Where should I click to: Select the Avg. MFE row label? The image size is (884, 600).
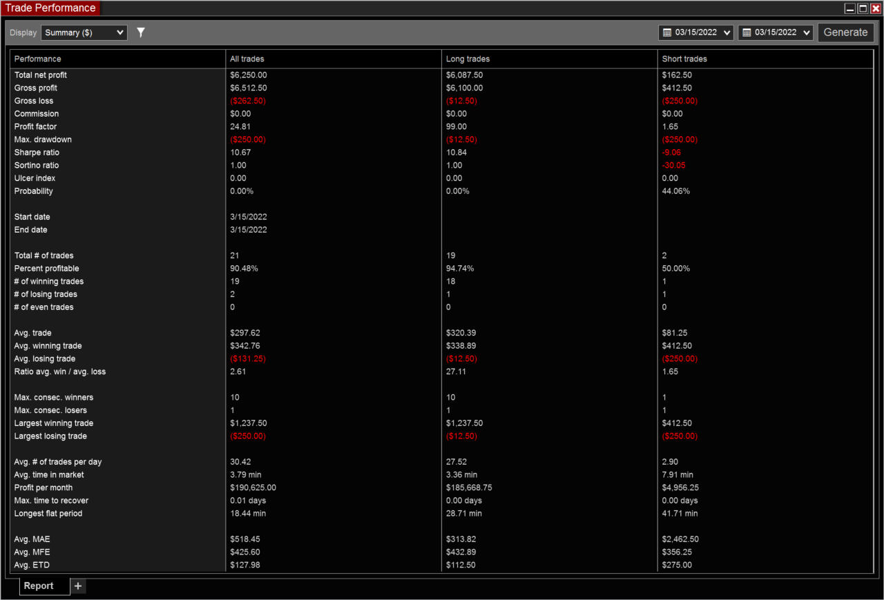(32, 552)
